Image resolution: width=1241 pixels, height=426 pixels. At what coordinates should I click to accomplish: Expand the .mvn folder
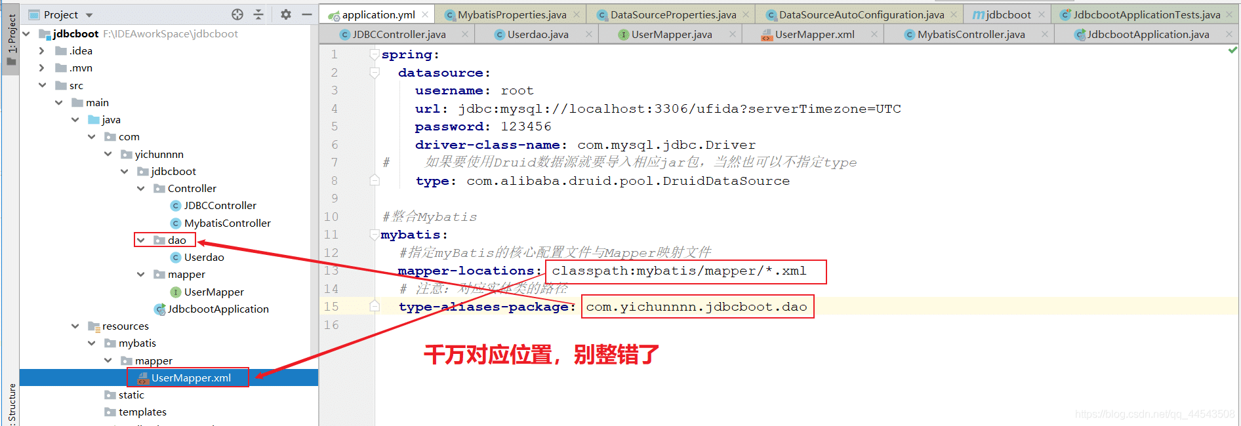pos(42,68)
